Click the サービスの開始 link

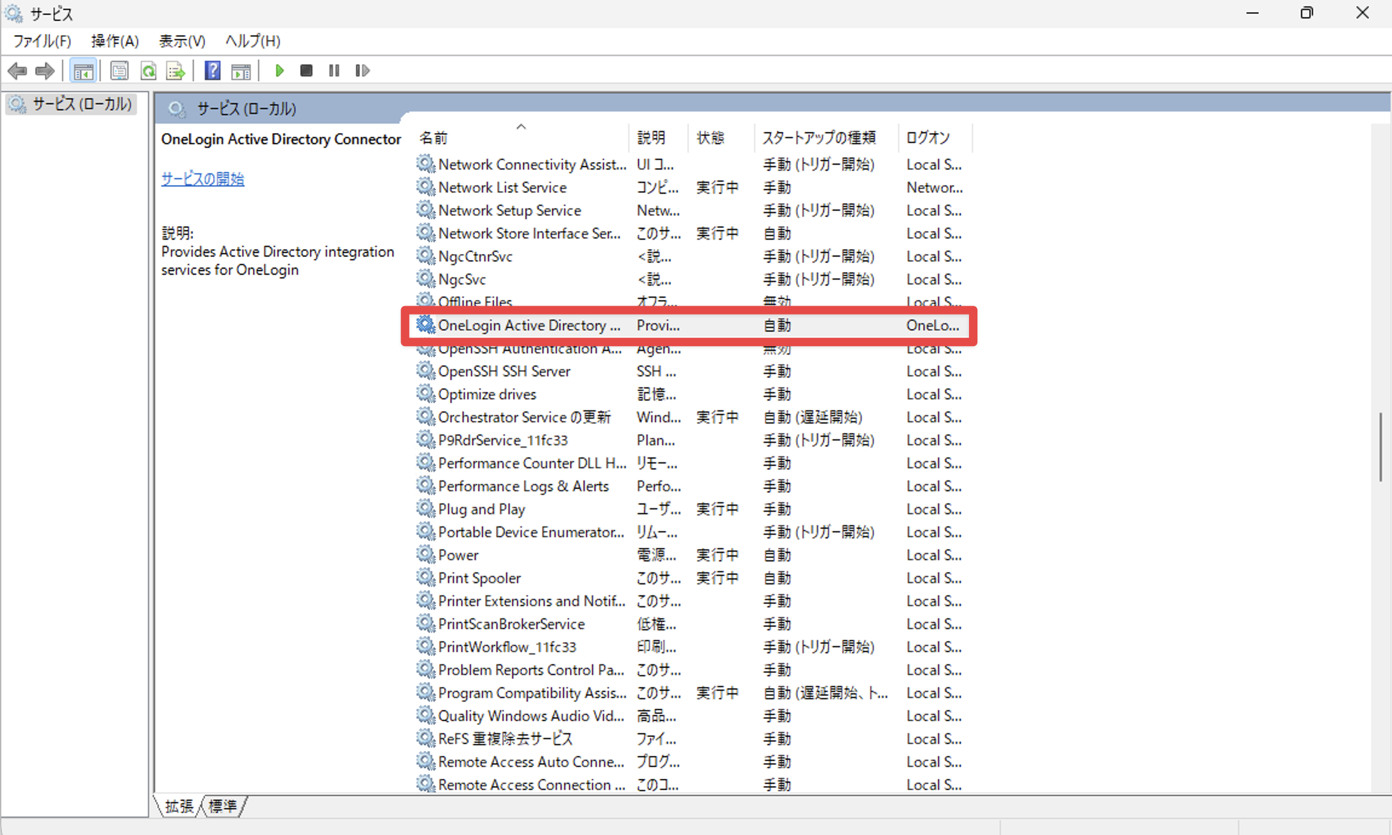[x=203, y=179]
